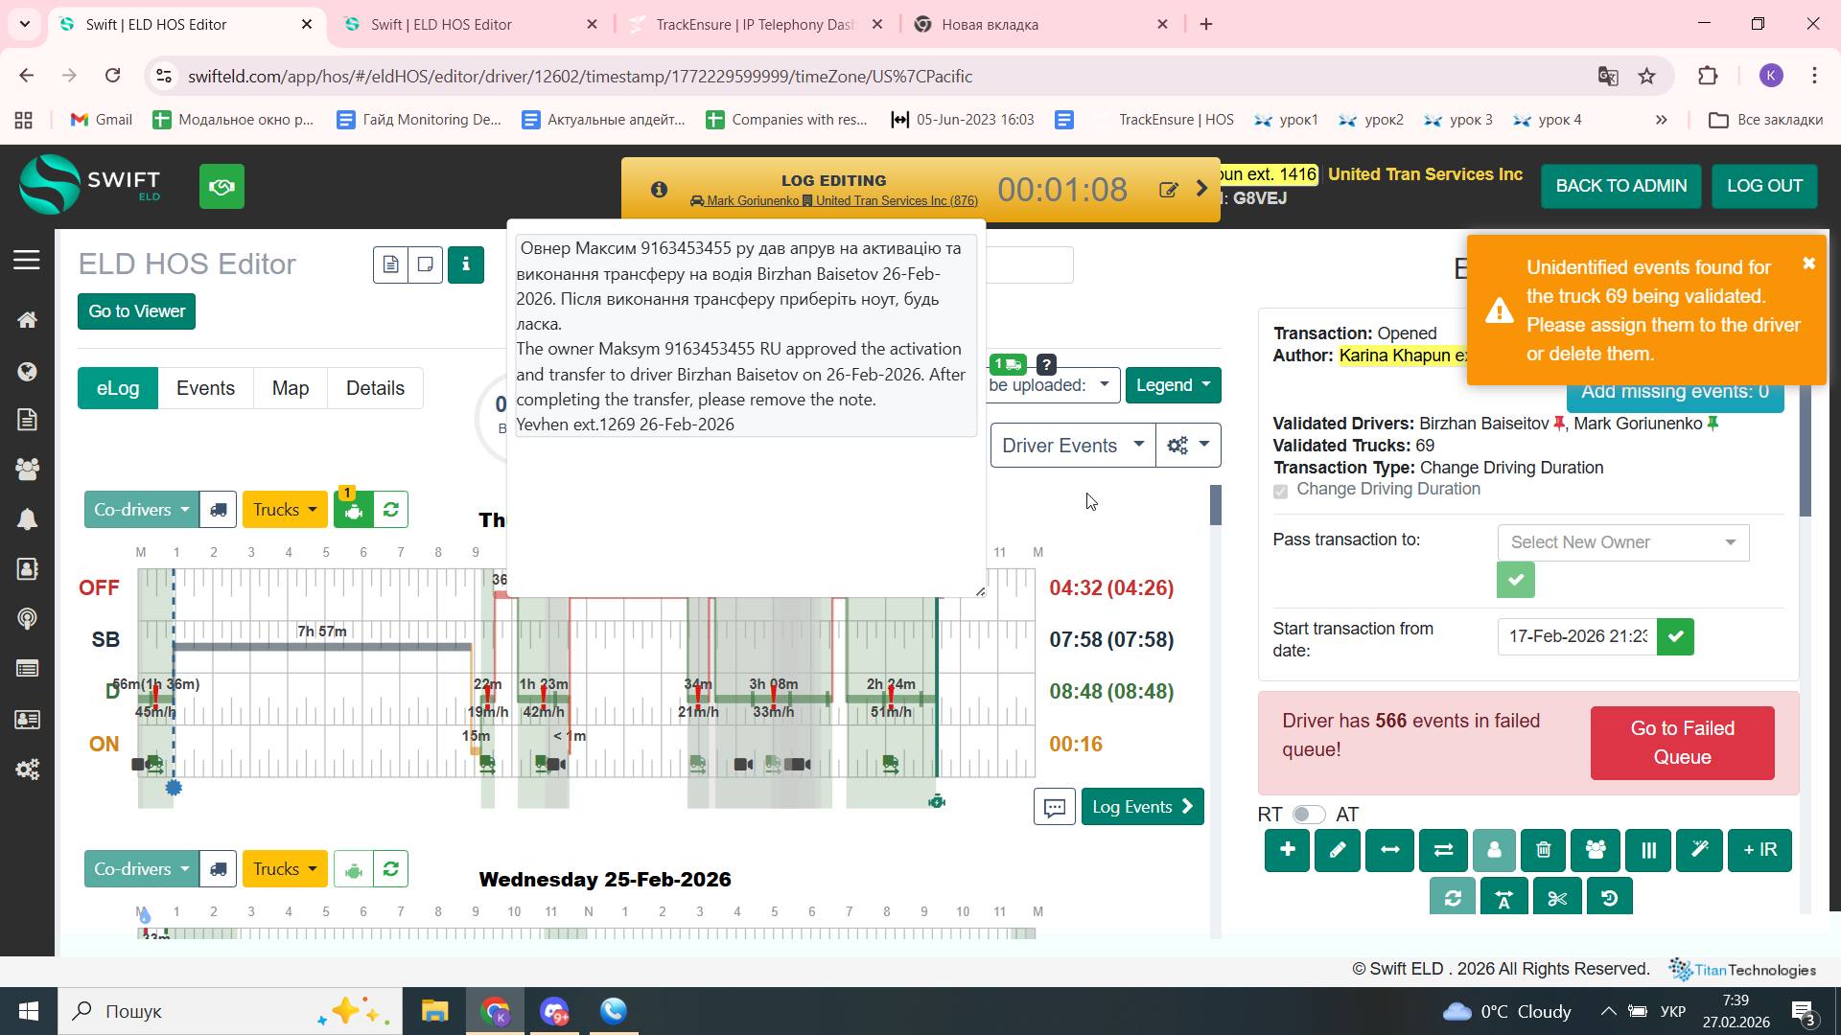The width and height of the screenshot is (1841, 1035).
Task: Click the green handshake icon in header
Action: pos(221,186)
